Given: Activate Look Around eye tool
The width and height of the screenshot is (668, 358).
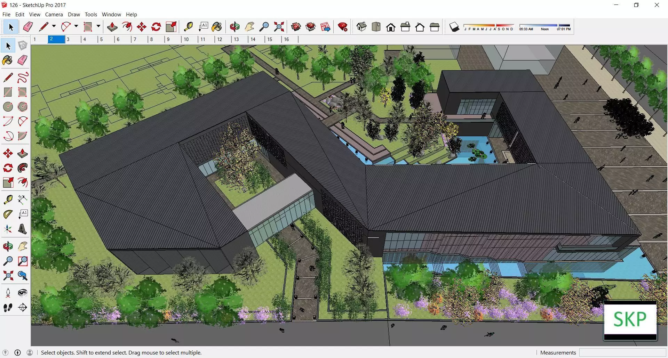Looking at the screenshot, I should click(x=23, y=293).
